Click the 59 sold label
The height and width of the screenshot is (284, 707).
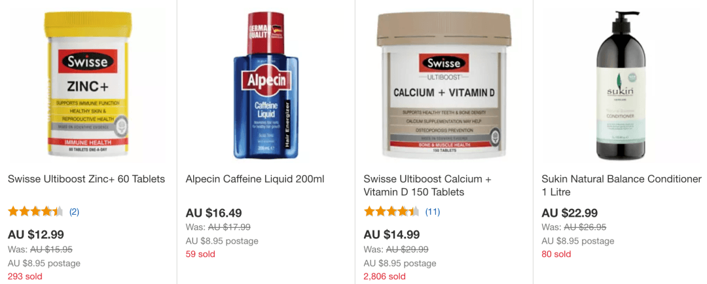201,255
